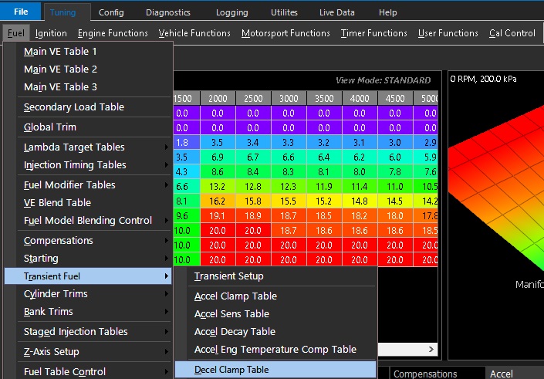Open Accel Clamp Table
Screen dimensions: 544x379
275,296
